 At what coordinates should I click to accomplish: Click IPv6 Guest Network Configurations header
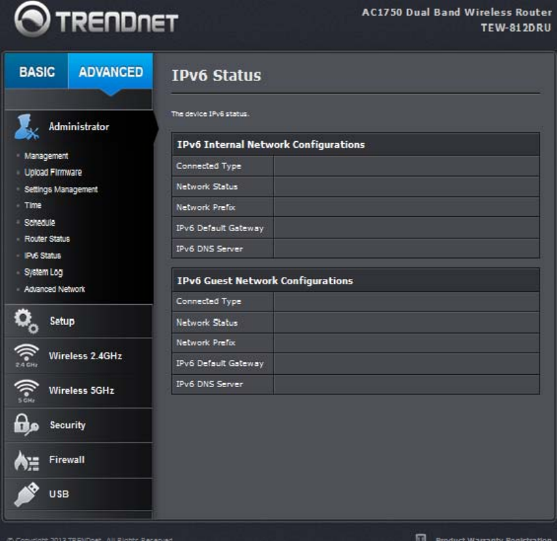356,281
